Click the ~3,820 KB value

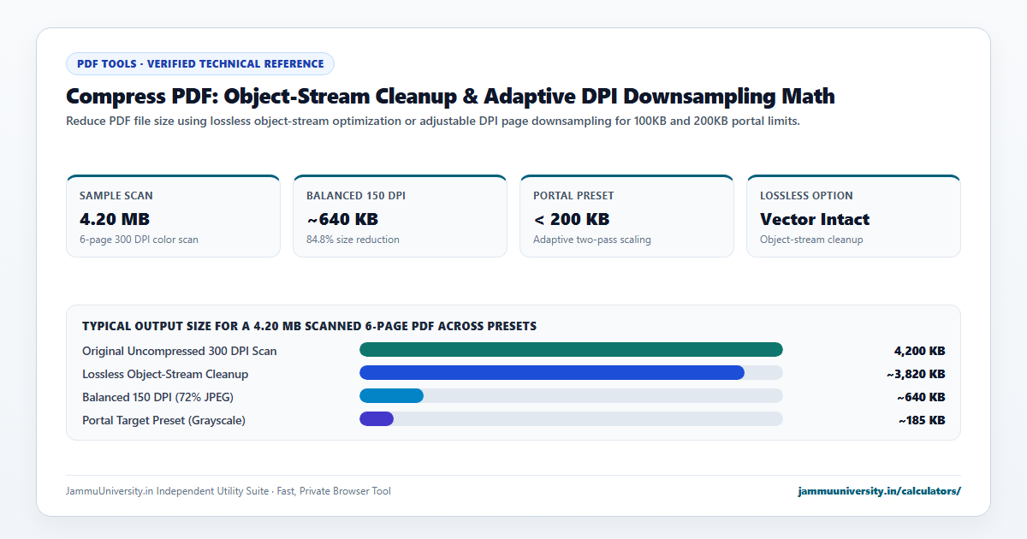point(916,374)
